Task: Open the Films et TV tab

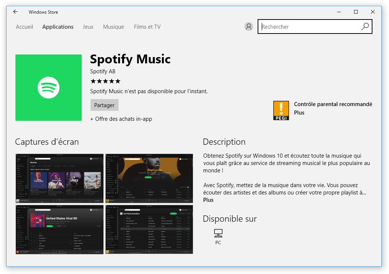Action: point(147,27)
